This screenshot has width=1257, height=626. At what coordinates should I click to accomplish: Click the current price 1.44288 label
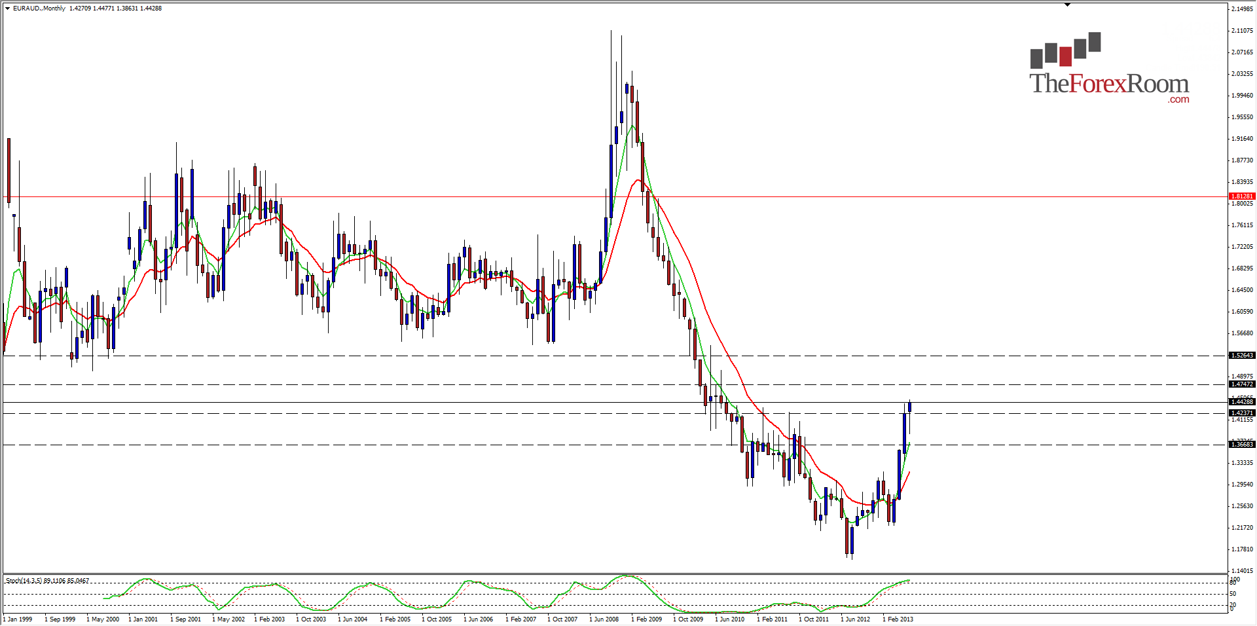[1242, 402]
